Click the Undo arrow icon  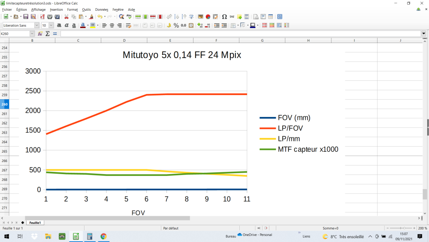coord(99,17)
